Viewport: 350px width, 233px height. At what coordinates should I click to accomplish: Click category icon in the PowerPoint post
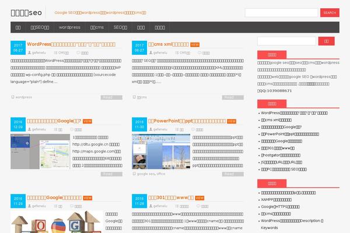(177, 129)
